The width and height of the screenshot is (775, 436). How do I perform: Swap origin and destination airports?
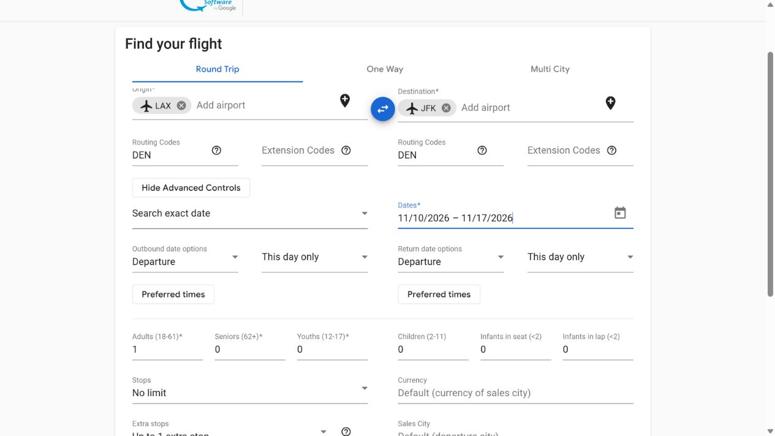pyautogui.click(x=382, y=109)
